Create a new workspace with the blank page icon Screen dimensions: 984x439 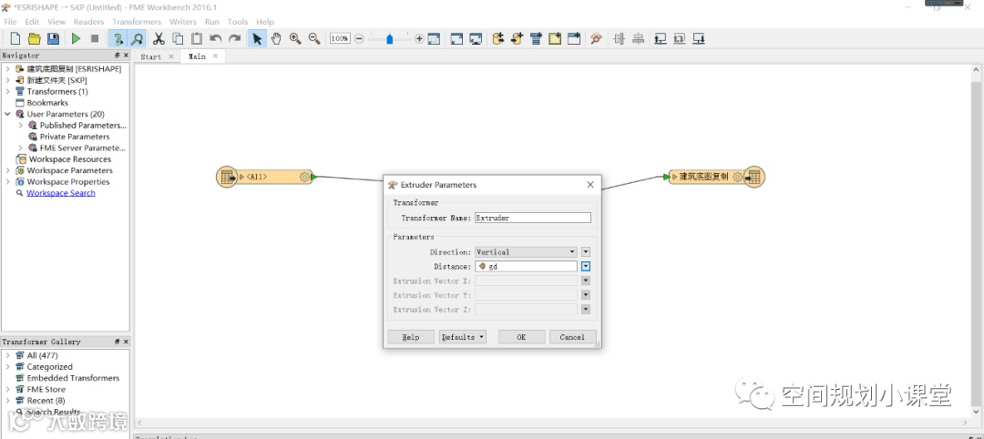[x=15, y=39]
